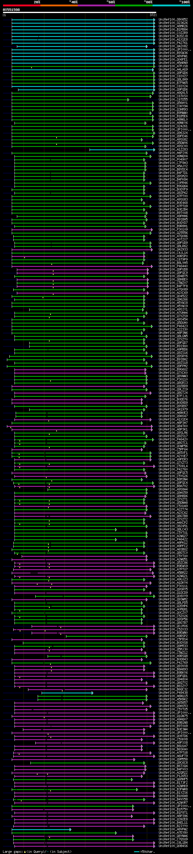
Task: Open the UniRef100_P12653 hit label
Action: (173, 776)
